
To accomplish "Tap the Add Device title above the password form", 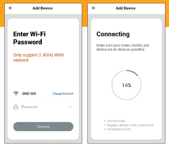I will [x=42, y=8].
